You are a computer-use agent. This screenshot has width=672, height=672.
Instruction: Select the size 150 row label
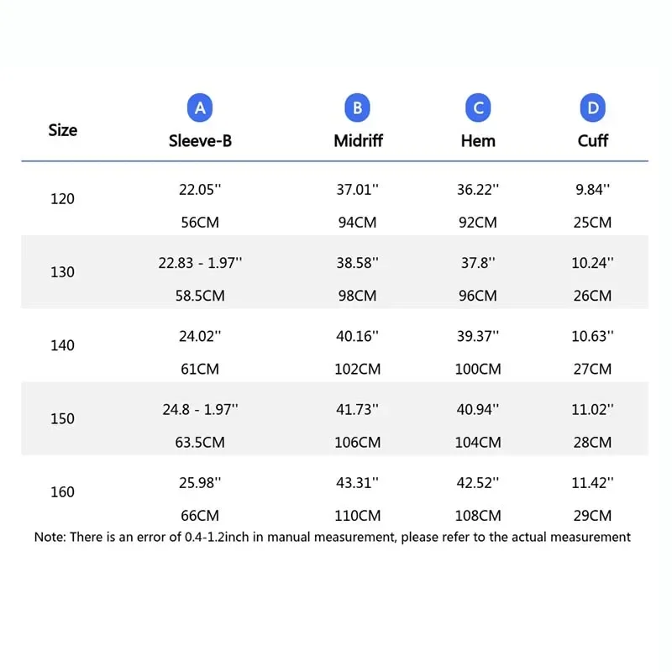[x=62, y=418]
